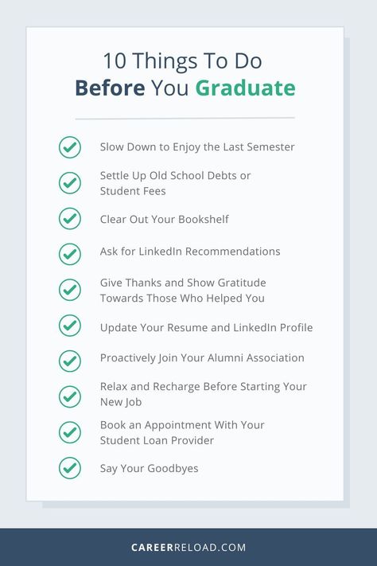Select checkmark beside Proactively Join Your Alumni Association

pyautogui.click(x=70, y=361)
